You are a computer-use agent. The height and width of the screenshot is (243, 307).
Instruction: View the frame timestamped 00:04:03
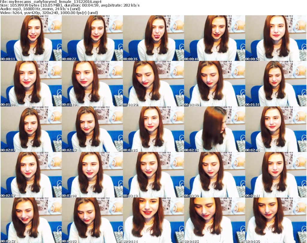point(92,220)
